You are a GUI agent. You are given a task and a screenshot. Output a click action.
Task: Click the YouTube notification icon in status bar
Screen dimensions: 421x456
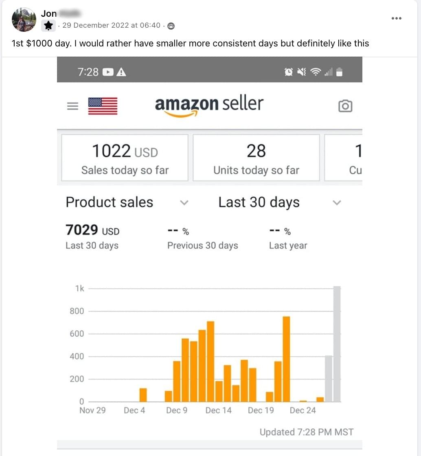[108, 72]
